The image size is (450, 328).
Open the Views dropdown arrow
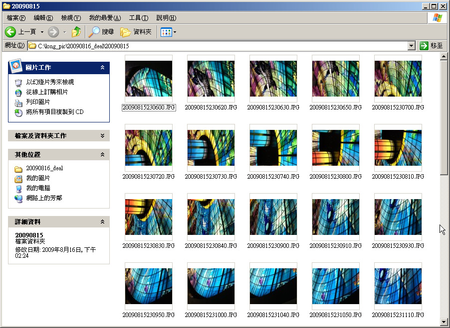click(175, 32)
